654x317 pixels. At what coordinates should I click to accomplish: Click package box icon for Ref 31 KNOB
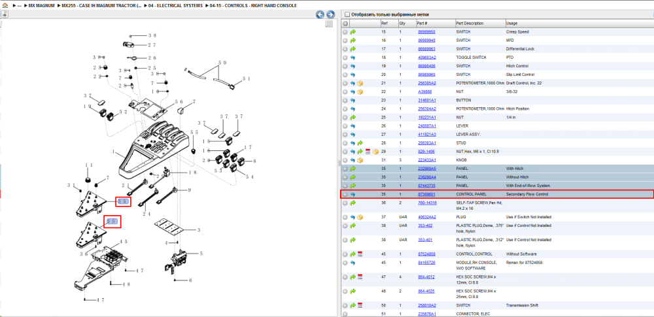pyautogui.click(x=360, y=159)
